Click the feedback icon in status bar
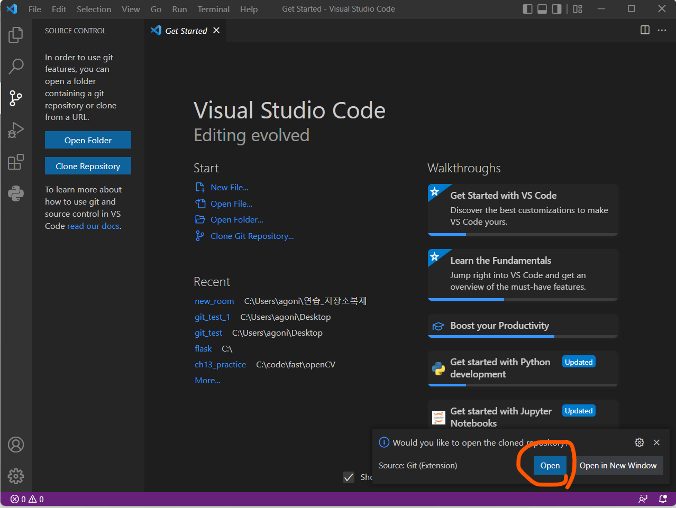The width and height of the screenshot is (676, 508). tap(643, 499)
